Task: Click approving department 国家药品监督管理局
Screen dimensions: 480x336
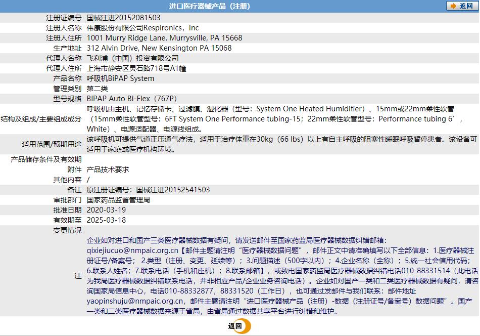Action: (118, 200)
